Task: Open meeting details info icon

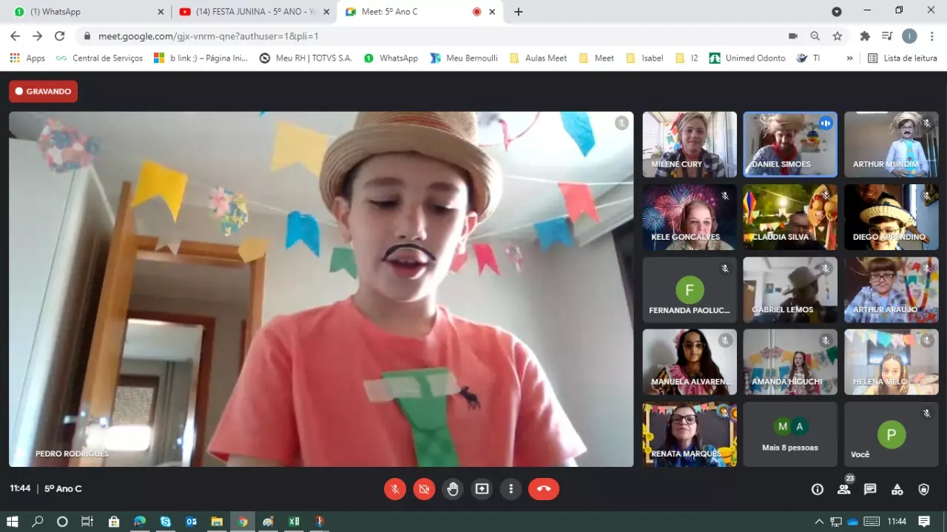Action: pos(817,489)
